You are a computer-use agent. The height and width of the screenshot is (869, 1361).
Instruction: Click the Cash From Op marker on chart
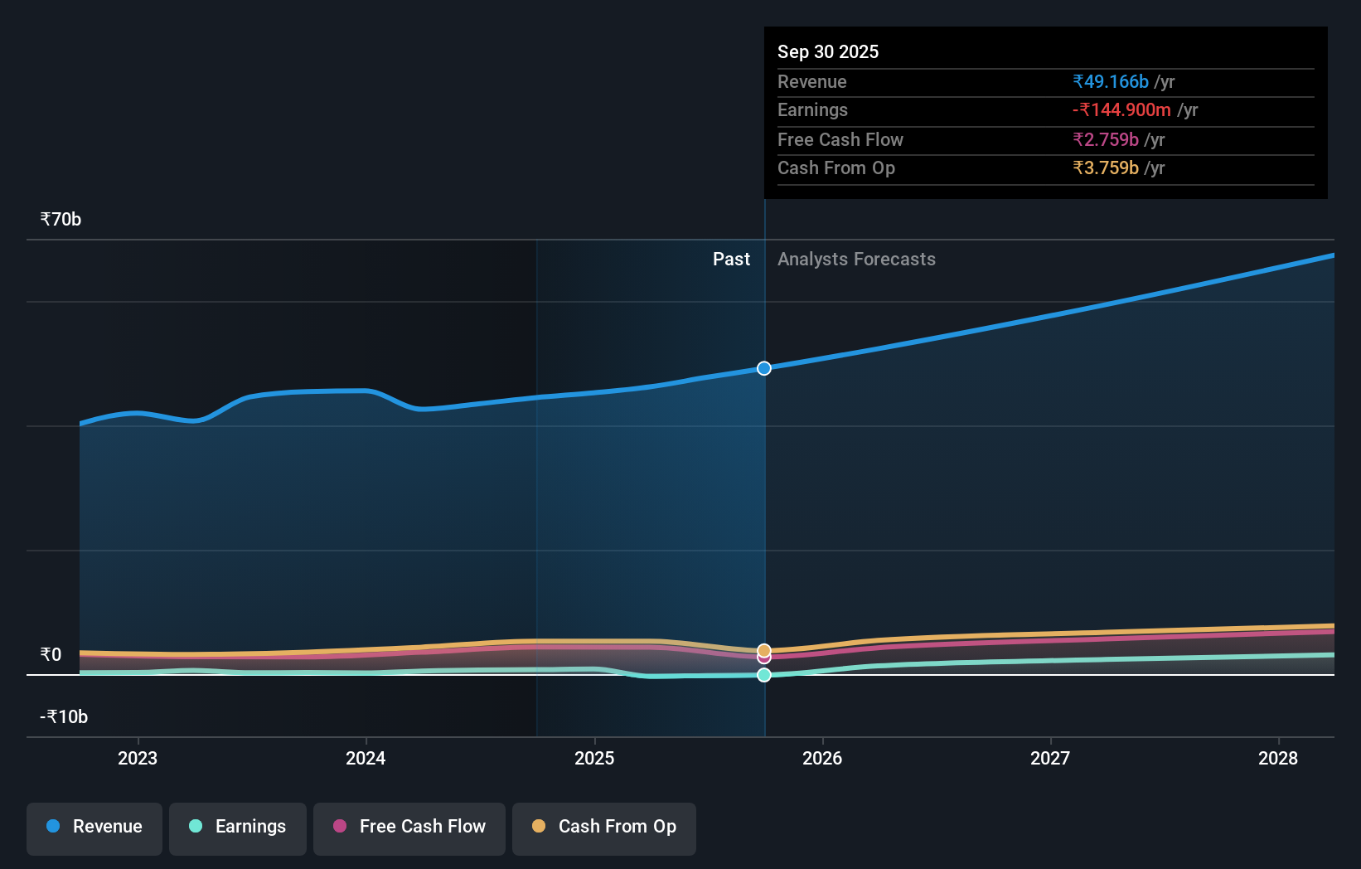[763, 650]
